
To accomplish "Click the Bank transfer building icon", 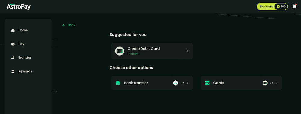I will (x=118, y=83).
